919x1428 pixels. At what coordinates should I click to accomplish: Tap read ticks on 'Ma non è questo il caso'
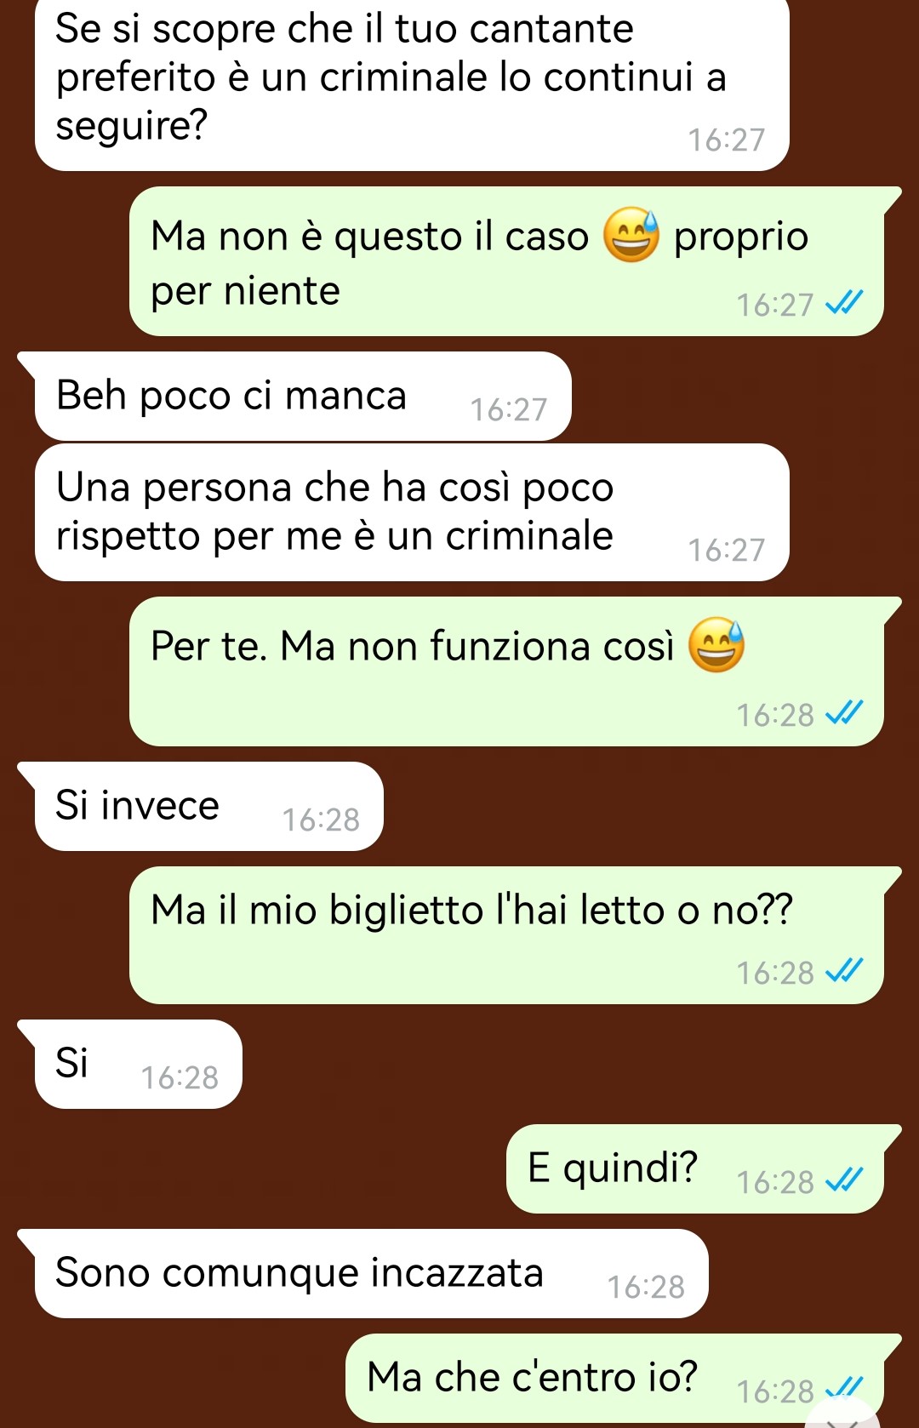(845, 303)
